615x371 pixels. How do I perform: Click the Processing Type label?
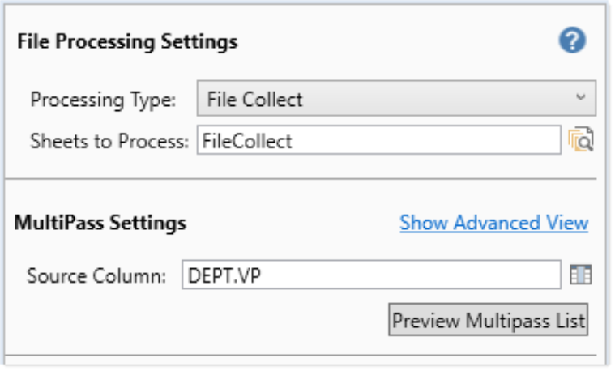[102, 100]
